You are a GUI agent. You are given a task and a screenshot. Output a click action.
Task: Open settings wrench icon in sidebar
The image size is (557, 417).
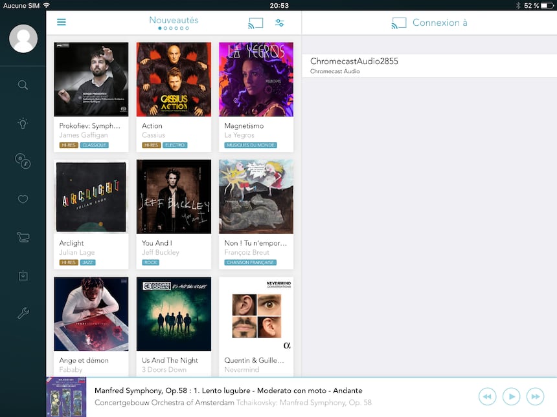pos(23,314)
